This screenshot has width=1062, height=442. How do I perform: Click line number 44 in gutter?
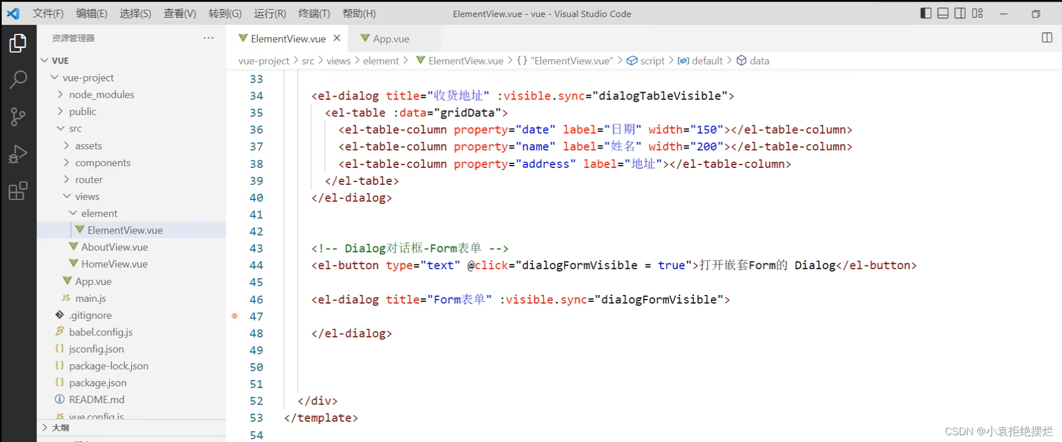tap(257, 265)
